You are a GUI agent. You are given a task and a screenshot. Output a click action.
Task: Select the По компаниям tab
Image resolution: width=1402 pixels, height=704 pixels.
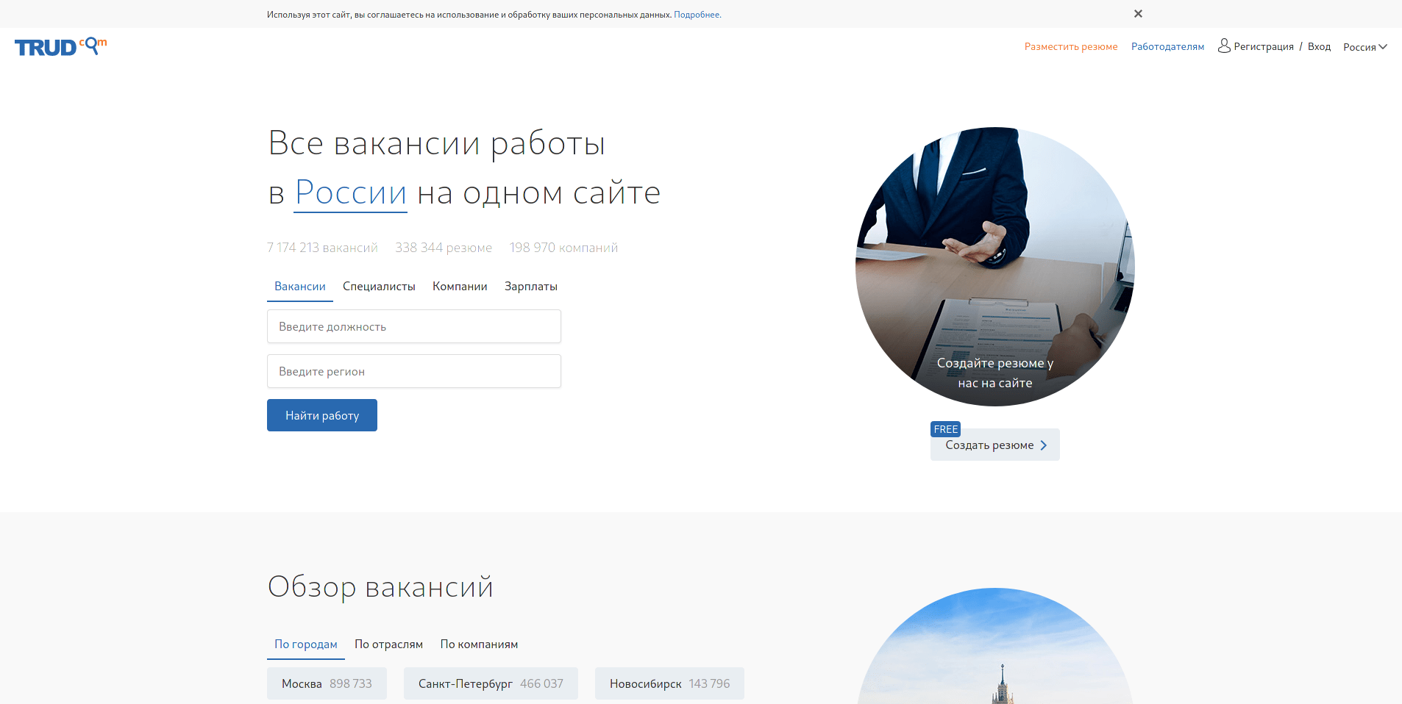point(479,644)
